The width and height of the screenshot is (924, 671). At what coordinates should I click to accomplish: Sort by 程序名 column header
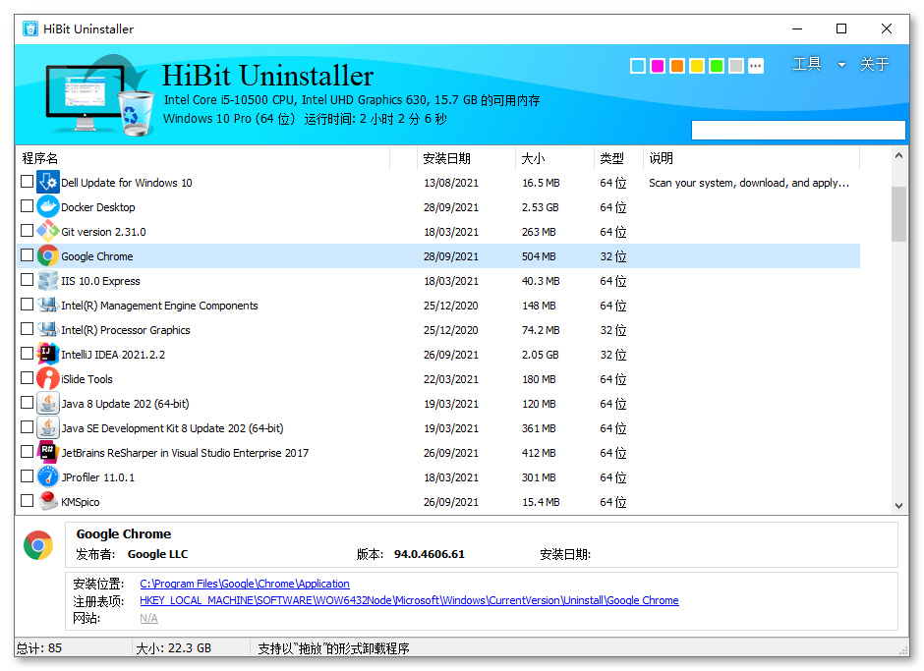(x=203, y=158)
